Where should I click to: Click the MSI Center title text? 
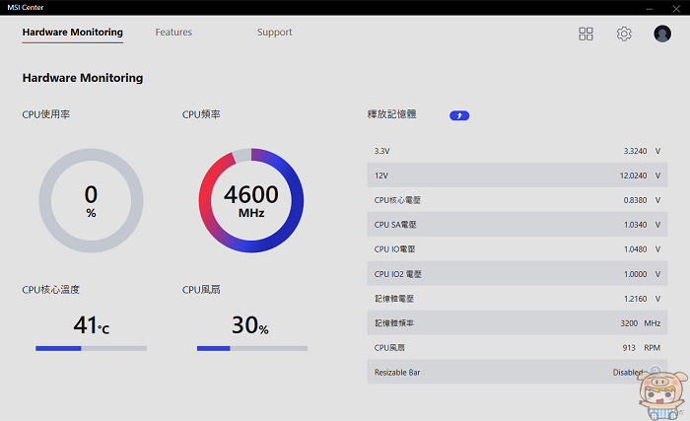pos(26,8)
